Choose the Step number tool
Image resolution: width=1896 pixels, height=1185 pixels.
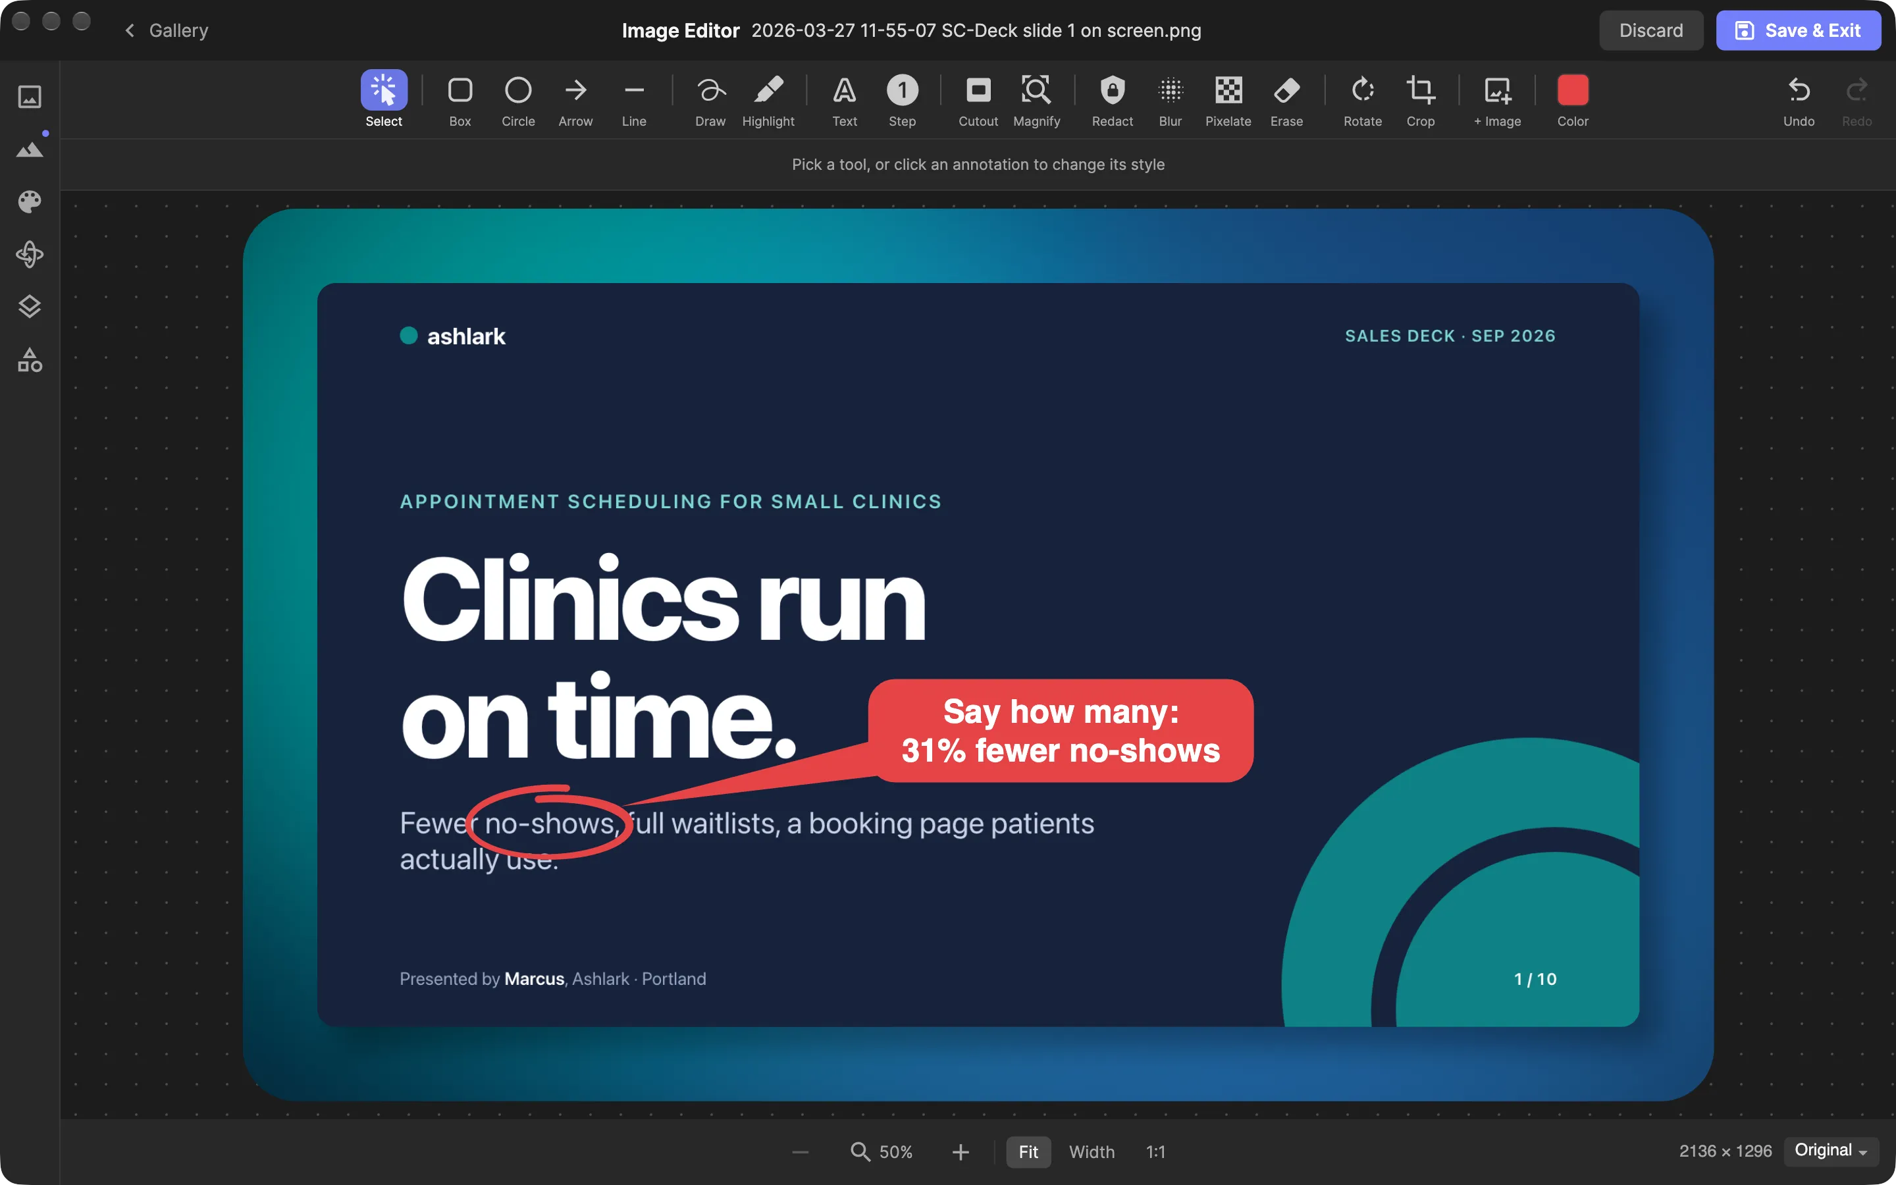tap(903, 100)
